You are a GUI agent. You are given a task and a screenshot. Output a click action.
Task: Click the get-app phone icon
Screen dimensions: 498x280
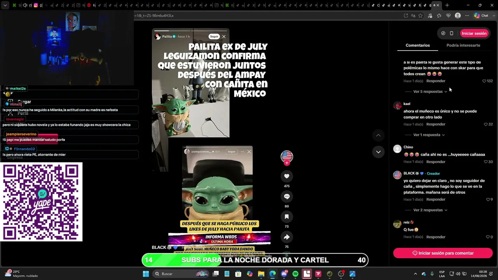(451, 33)
